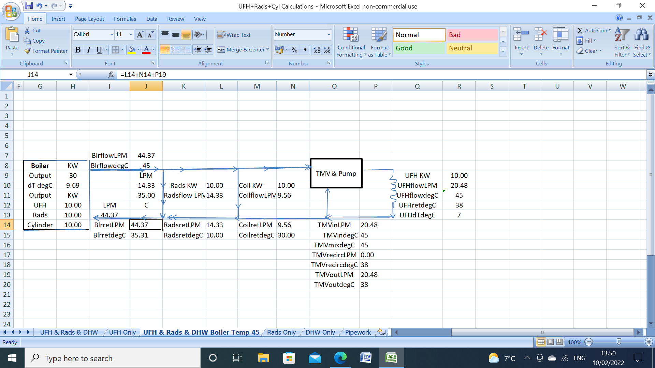Toggle Bold formatting
This screenshot has height=368, width=655.
click(x=78, y=50)
